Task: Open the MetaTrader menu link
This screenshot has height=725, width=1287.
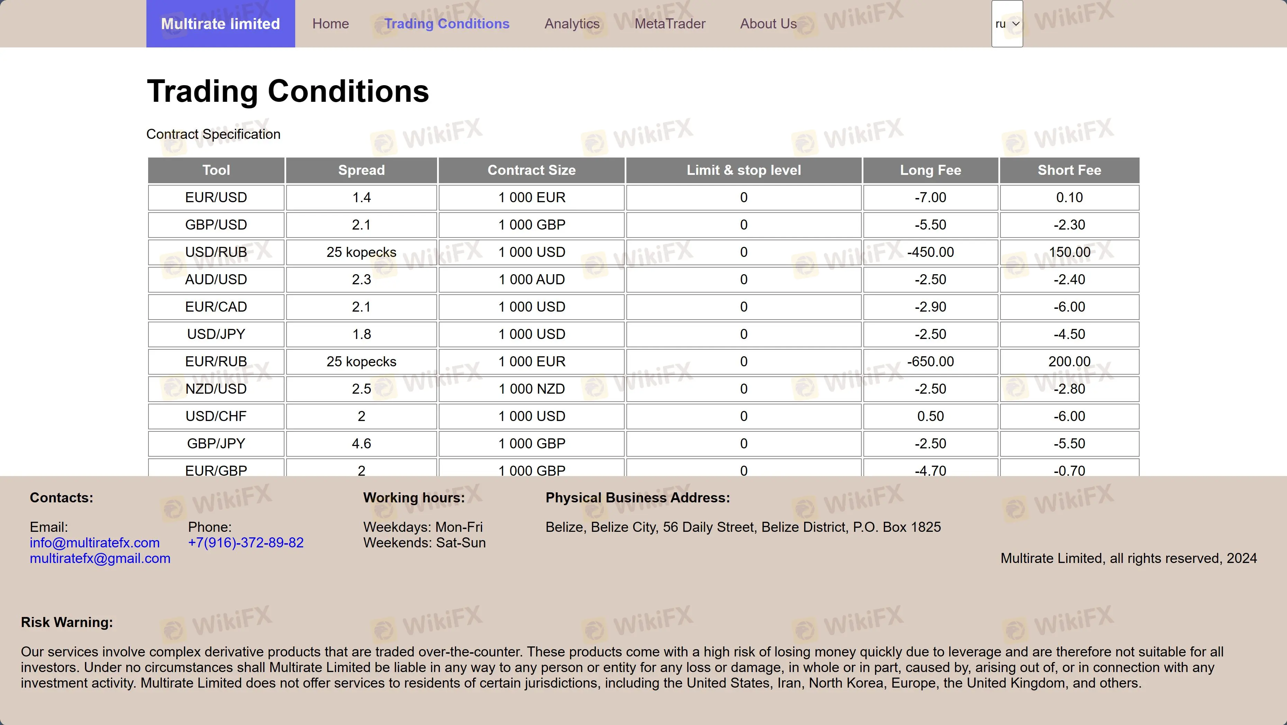Action: click(x=670, y=24)
